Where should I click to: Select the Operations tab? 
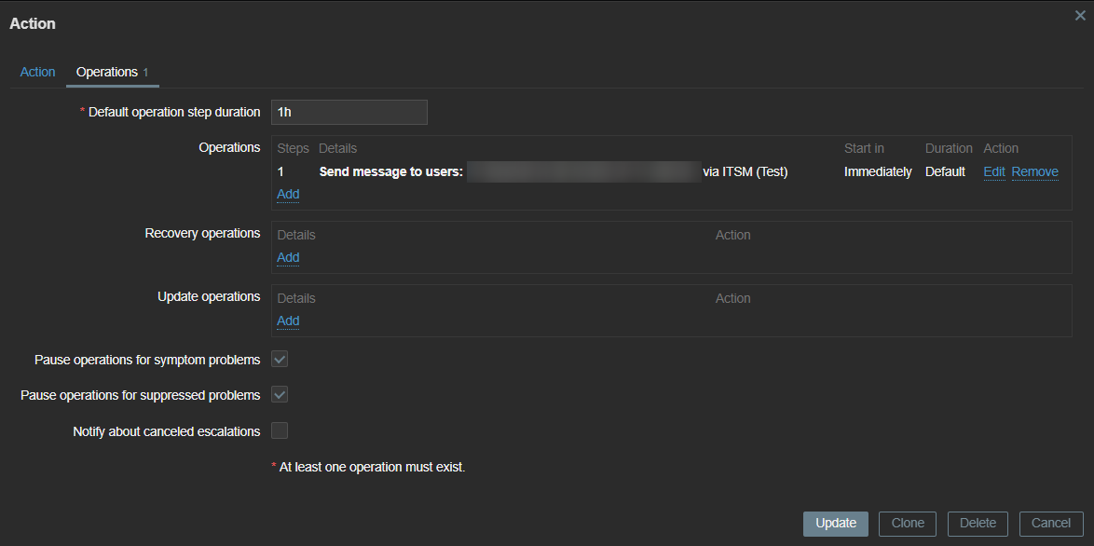click(x=107, y=72)
